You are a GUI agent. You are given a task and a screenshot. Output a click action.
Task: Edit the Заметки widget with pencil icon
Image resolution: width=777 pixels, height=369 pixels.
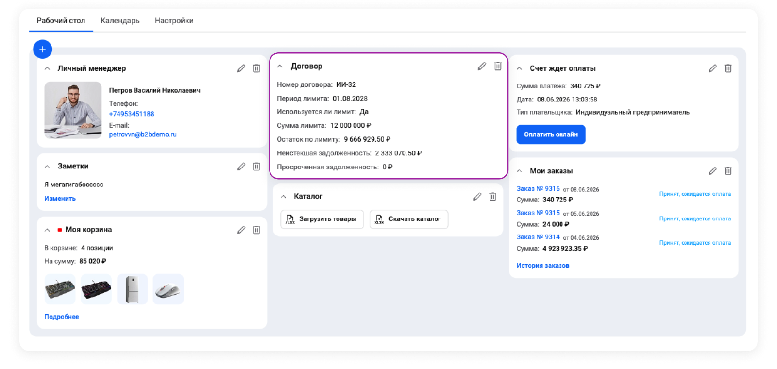241,167
